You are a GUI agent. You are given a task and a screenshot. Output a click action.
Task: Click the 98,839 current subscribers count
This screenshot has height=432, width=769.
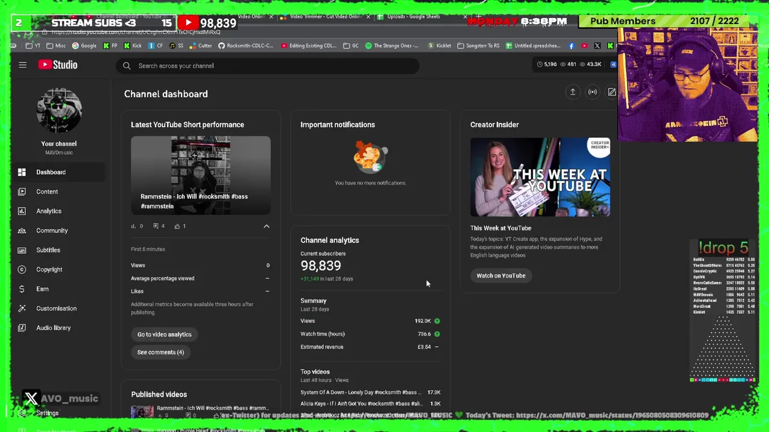(x=321, y=266)
